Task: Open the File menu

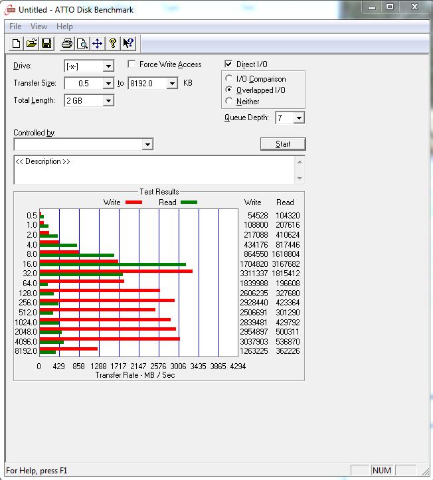Action: [15, 27]
